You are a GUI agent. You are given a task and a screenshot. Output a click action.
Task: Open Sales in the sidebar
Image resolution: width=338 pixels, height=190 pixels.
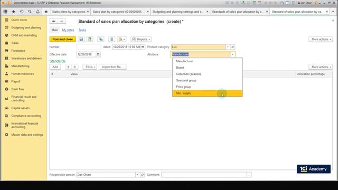pyautogui.click(x=15, y=43)
